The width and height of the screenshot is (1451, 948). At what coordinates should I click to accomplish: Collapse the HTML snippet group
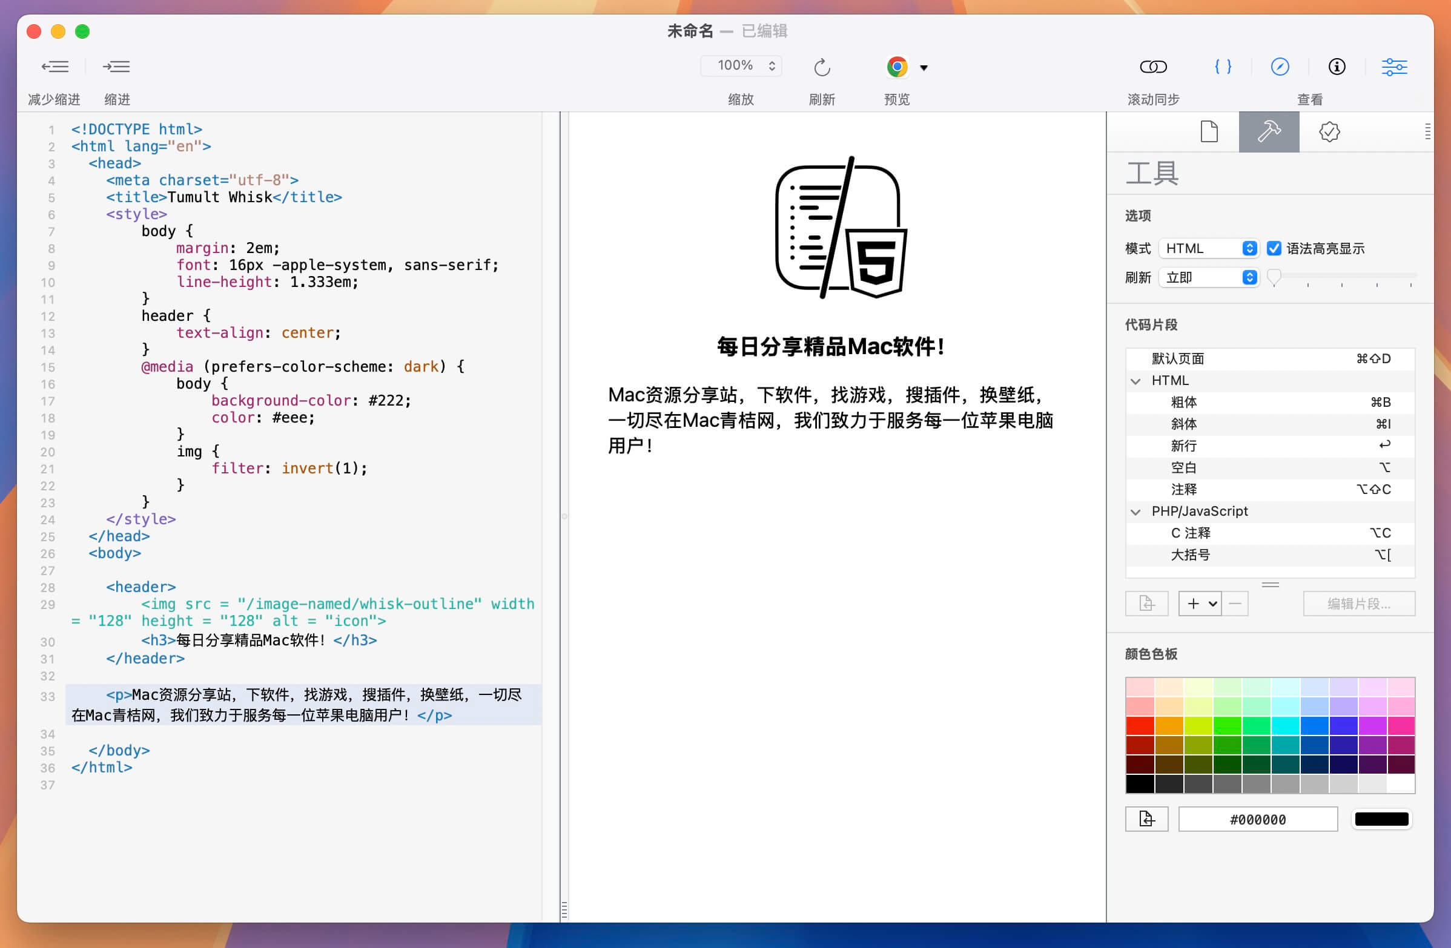tap(1135, 381)
